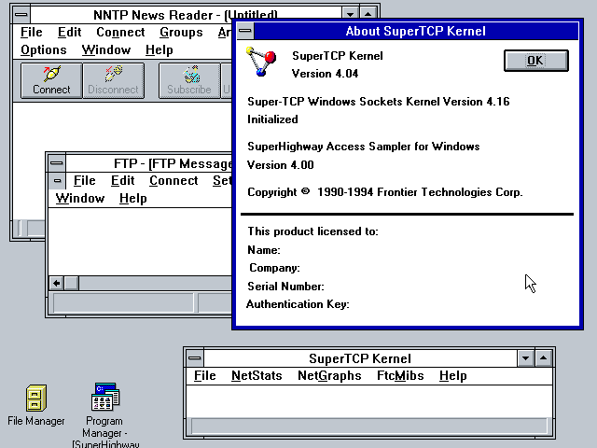The width and height of the screenshot is (597, 448).
Task: Maximize the SuperTCP Kernel window
Action: (x=543, y=358)
